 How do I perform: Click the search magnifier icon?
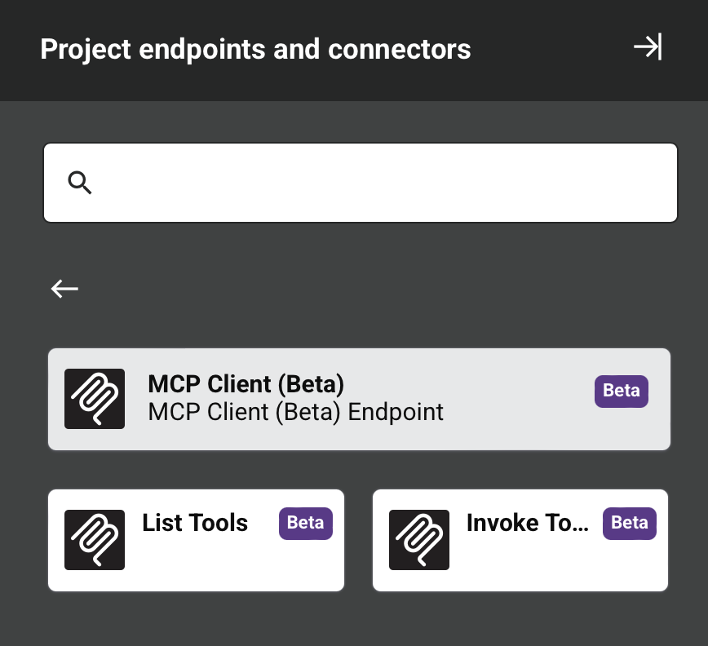tap(80, 183)
